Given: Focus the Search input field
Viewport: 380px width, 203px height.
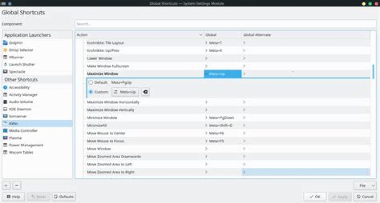Looking at the screenshot, I should [225, 24].
